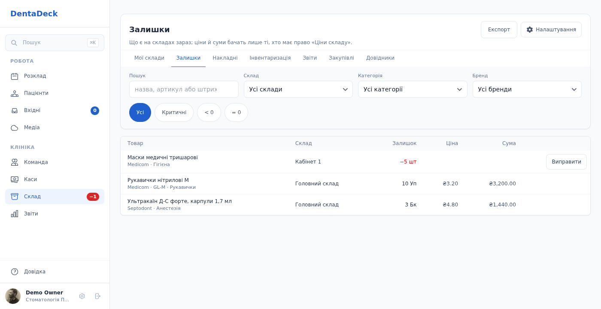
Task: Click the Склад archive box icon
Action: pyautogui.click(x=15, y=197)
